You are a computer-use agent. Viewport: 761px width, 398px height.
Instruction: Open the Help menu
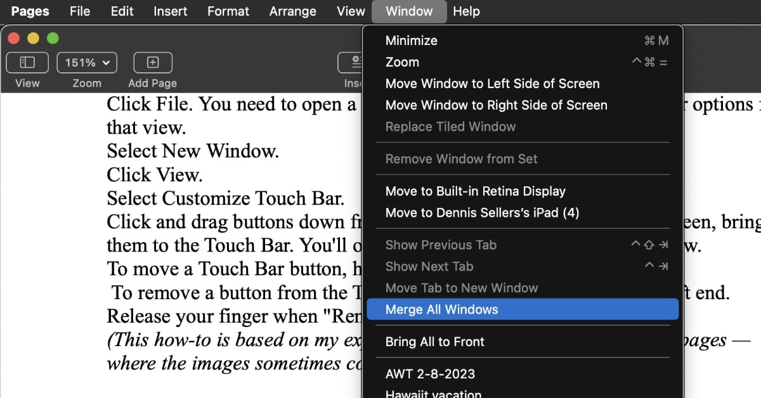pos(466,11)
